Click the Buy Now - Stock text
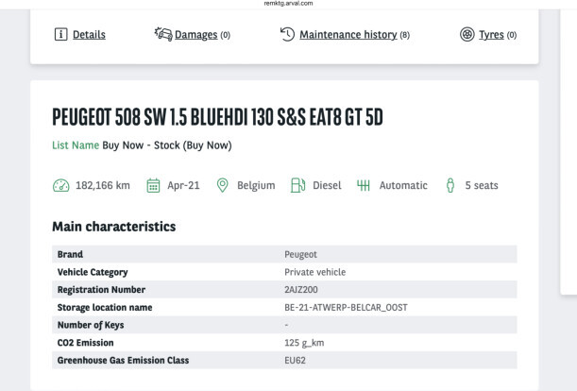 pyautogui.click(x=167, y=145)
